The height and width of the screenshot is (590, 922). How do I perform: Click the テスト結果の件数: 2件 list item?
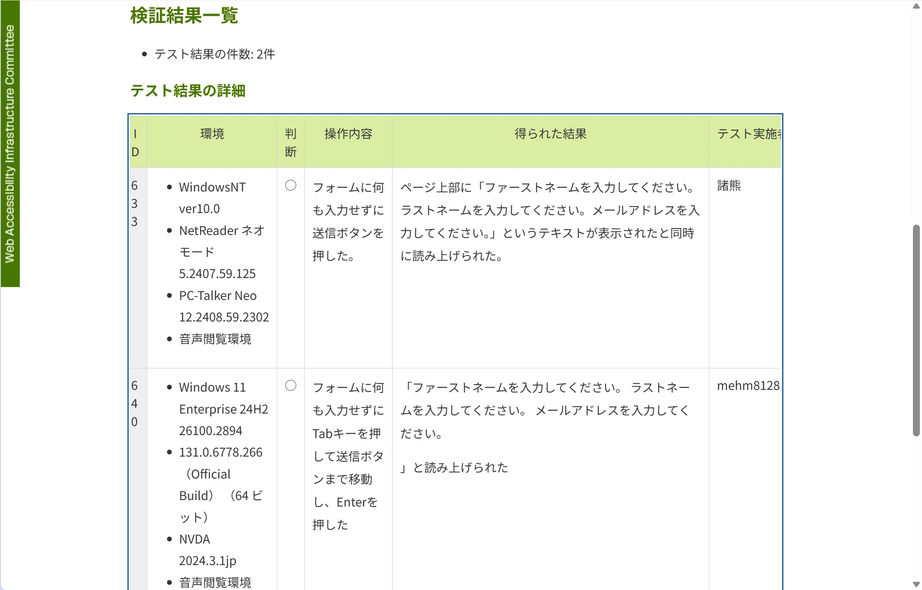click(214, 54)
